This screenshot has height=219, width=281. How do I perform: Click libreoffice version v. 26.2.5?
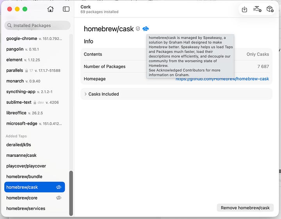[36, 113]
